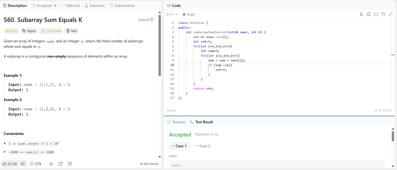Open the 278 comments discussion

coord(35,163)
